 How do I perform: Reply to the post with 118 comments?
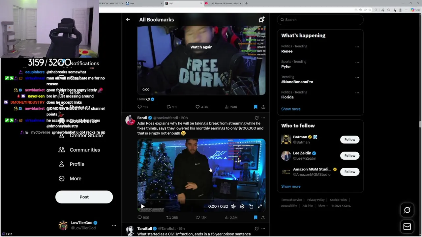(x=142, y=107)
